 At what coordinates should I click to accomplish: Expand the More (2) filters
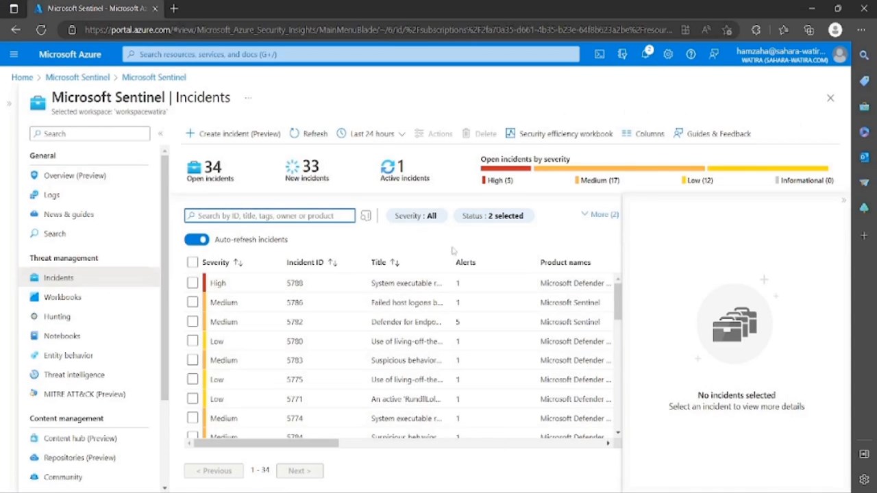coord(600,214)
